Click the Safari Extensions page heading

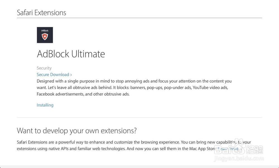click(41, 13)
